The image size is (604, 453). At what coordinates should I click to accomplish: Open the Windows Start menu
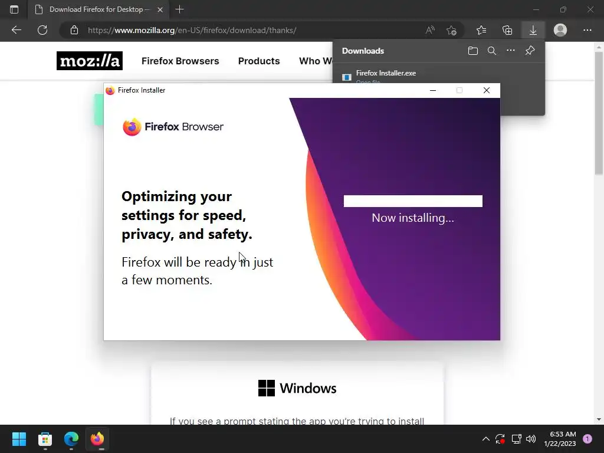[x=19, y=439]
